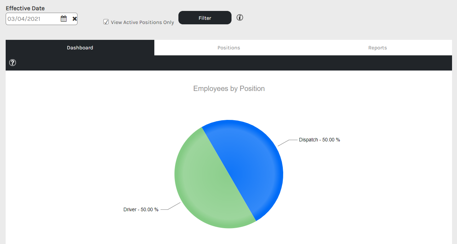The width and height of the screenshot is (457, 244).
Task: Click the info icon beside Filter
Action: (240, 18)
